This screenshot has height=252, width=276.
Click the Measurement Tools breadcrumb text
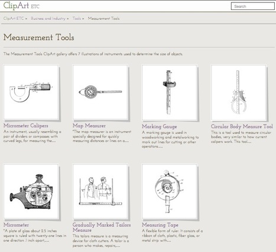tap(103, 18)
